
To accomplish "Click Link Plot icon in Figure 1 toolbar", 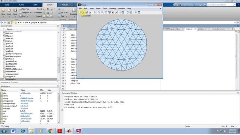I will click(x=123, y=12).
